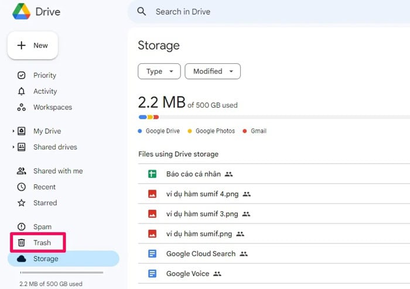
Task: Click the Google Sheets icon beside Báo cáo cá nhân
Action: pyautogui.click(x=152, y=174)
